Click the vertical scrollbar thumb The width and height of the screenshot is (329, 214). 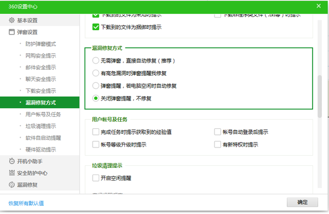[x=320, y=97]
